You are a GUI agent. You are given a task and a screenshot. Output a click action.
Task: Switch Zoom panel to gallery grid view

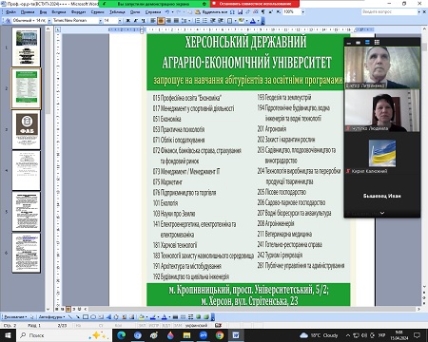pos(377,42)
